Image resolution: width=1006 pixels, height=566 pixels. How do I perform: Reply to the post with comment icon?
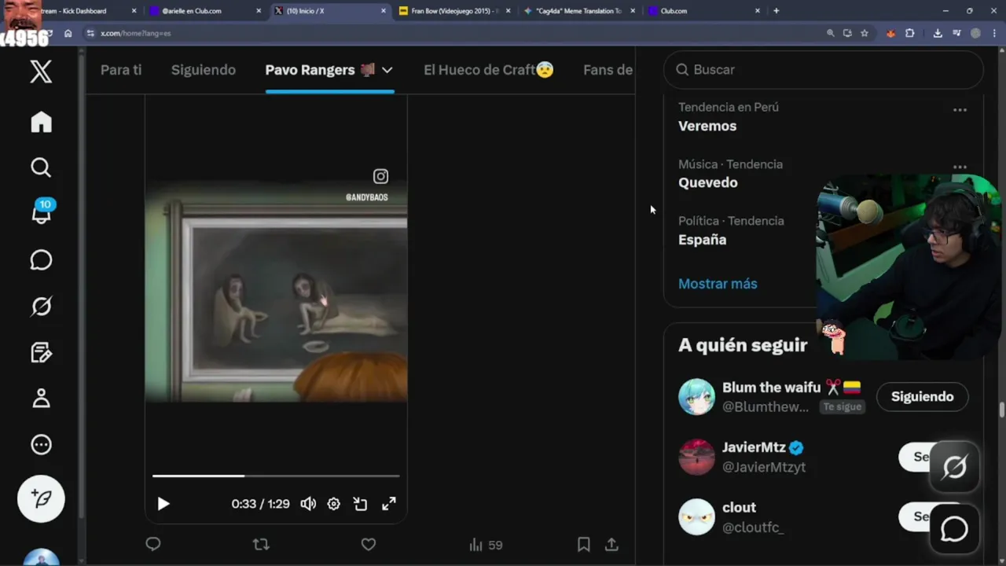(x=153, y=544)
